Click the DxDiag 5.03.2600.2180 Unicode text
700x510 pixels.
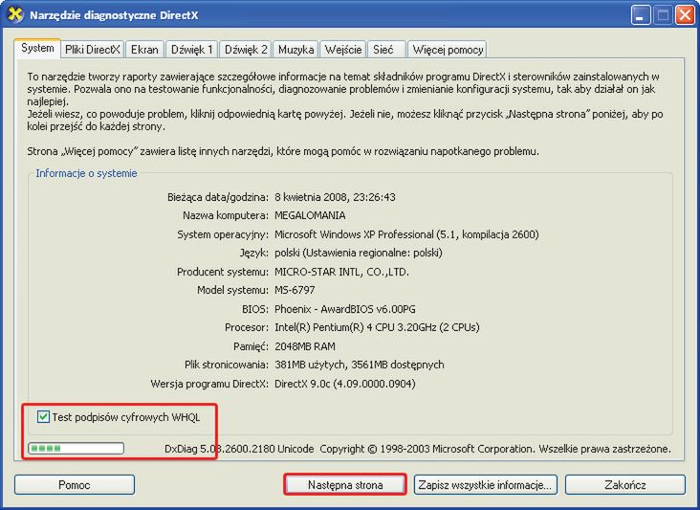click(x=239, y=449)
